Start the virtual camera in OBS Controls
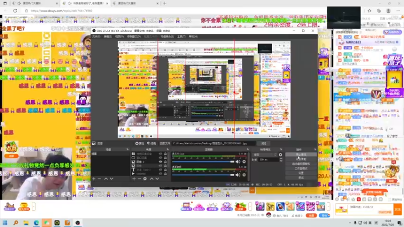Image resolution: width=404 pixels, height=227 pixels. point(301,163)
